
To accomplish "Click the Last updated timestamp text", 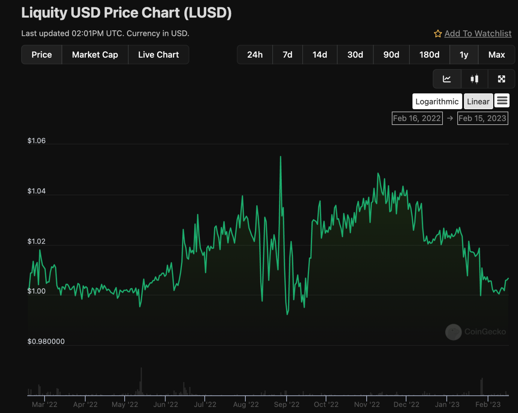I will tap(105, 33).
